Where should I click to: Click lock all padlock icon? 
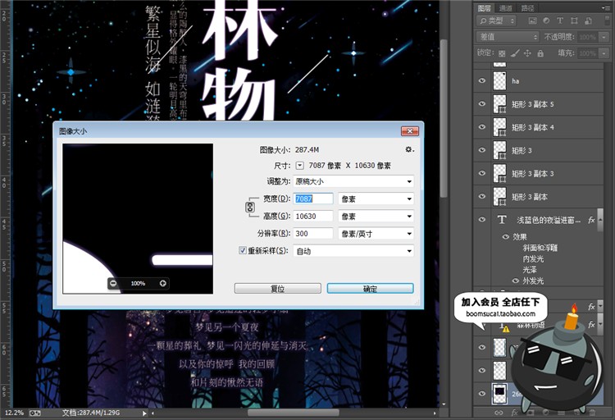[x=540, y=53]
